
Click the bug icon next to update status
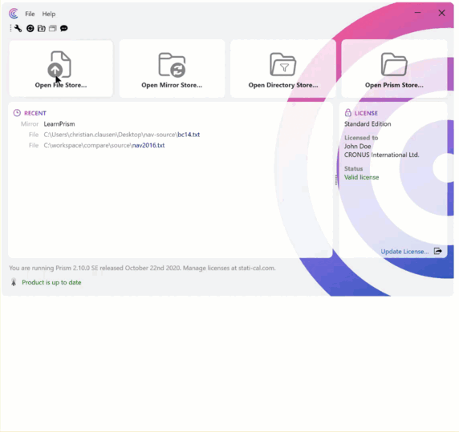click(x=14, y=282)
